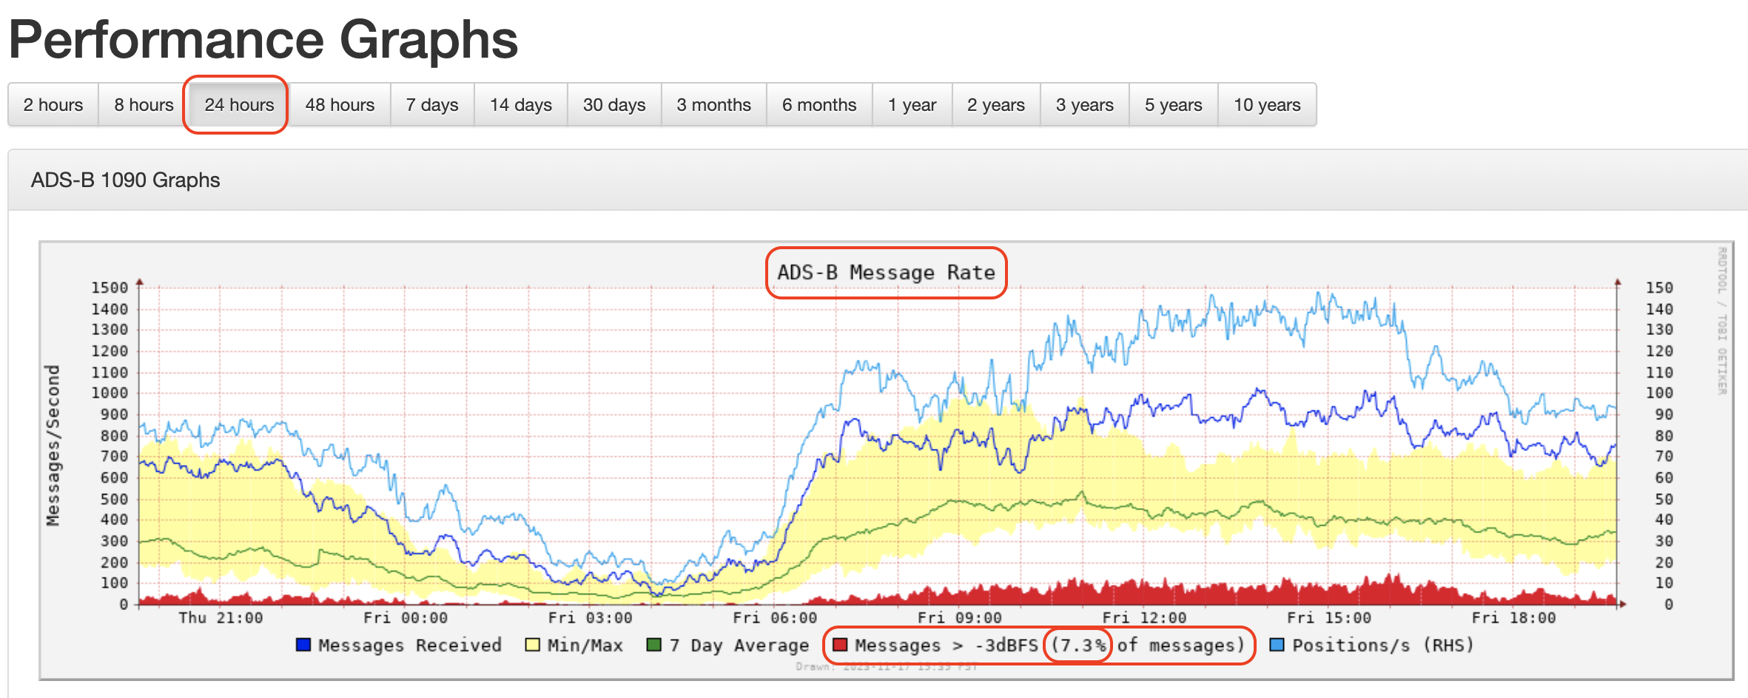Image resolution: width=1748 pixels, height=698 pixels.
Task: Select 14 days performance range
Action: coord(521,105)
